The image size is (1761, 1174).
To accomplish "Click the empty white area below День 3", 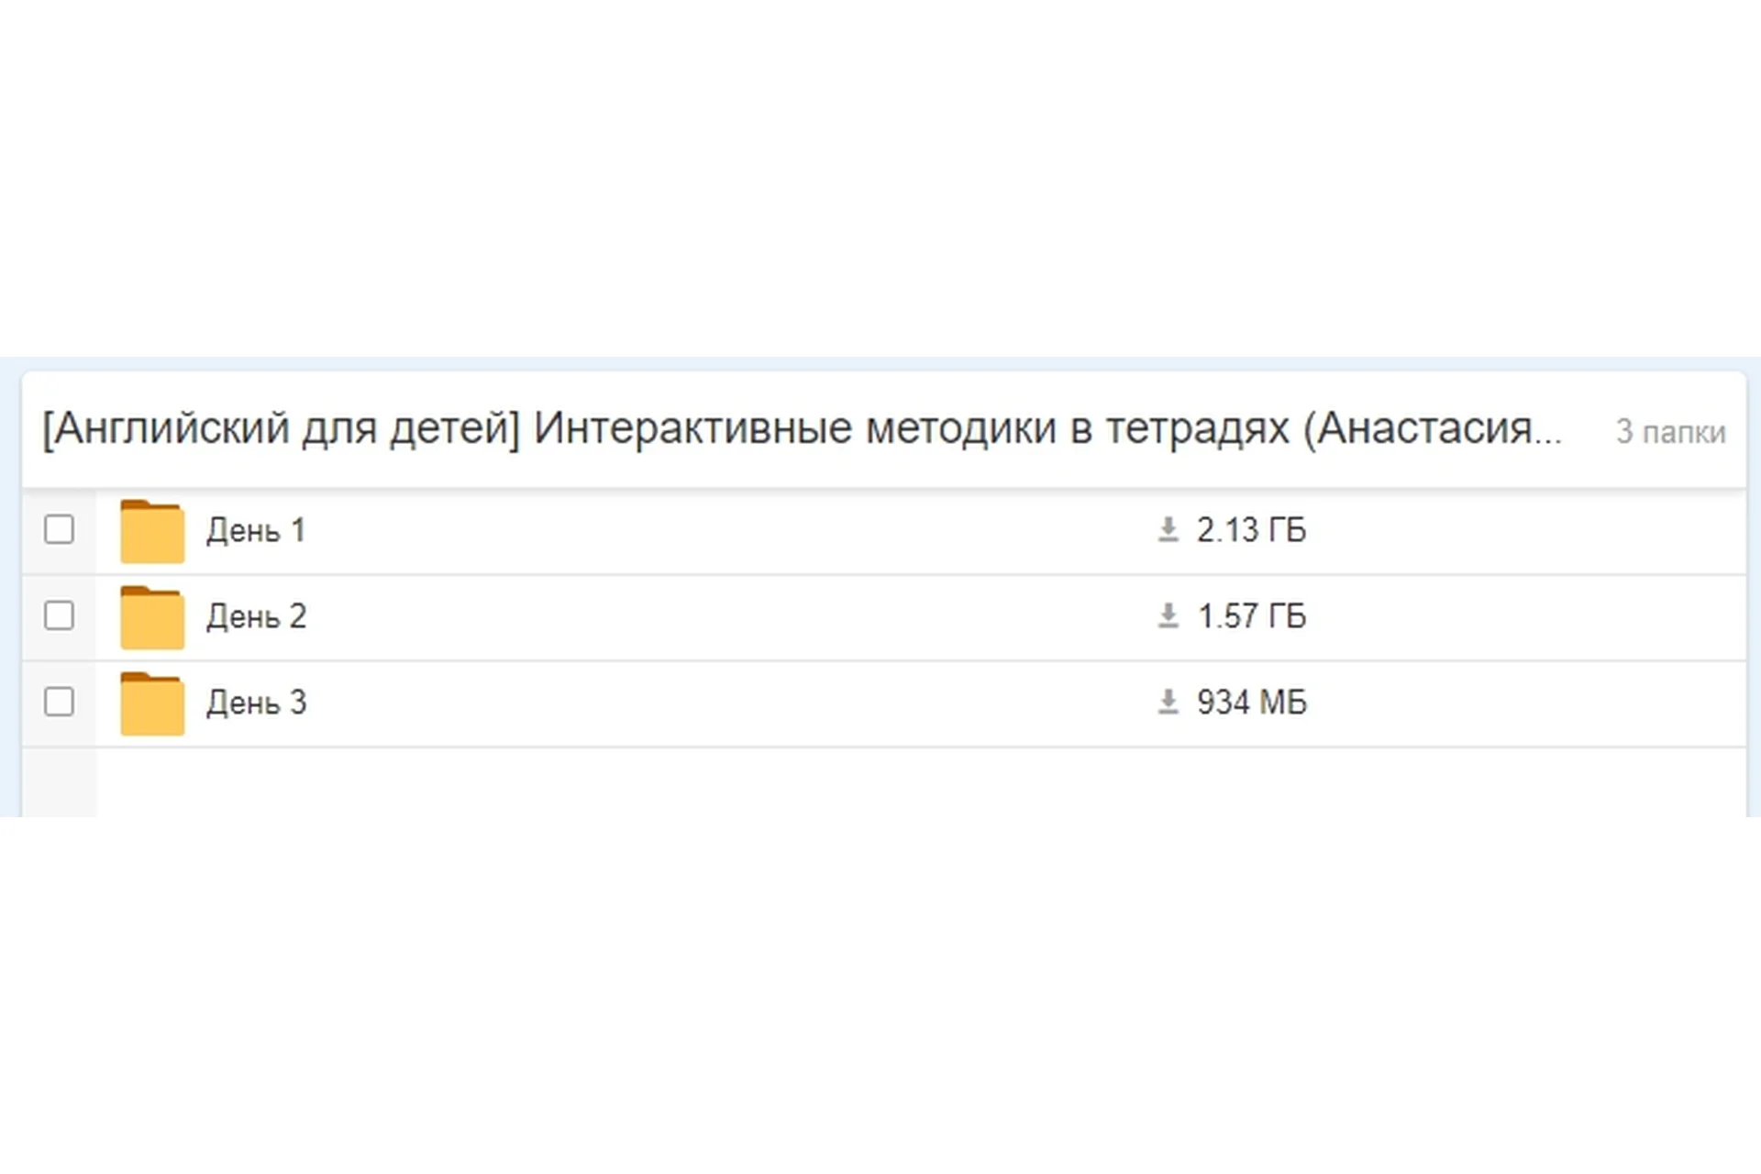I will 917,781.
